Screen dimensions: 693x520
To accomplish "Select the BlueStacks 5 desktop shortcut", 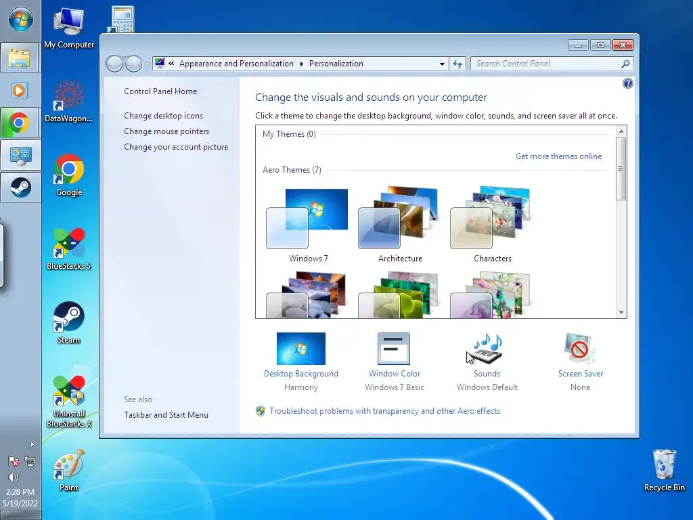I will coord(68,249).
